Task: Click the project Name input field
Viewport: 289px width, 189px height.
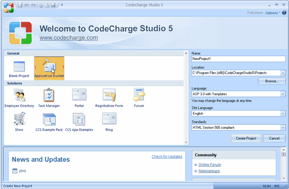Action: coord(238,59)
